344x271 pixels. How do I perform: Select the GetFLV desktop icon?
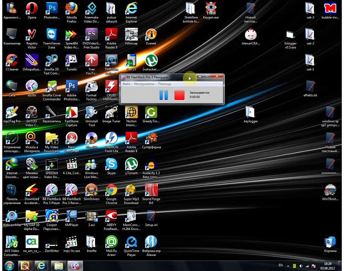pyautogui.click(x=131, y=62)
